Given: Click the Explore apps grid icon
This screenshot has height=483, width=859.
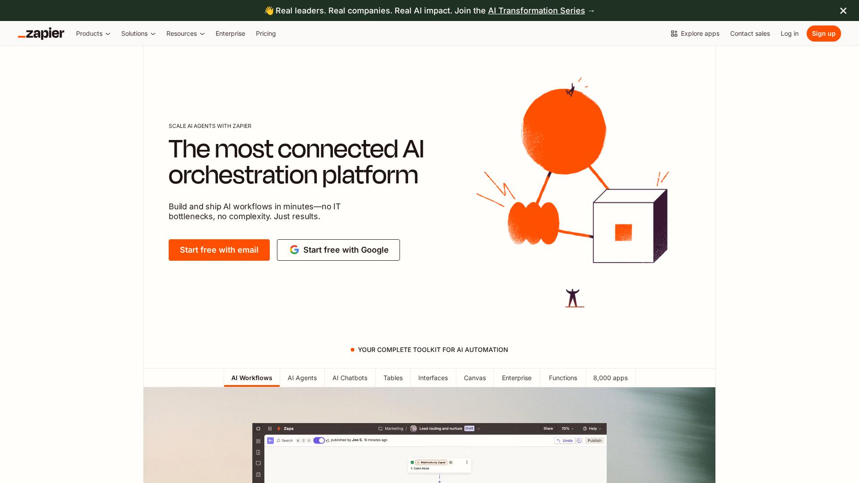Looking at the screenshot, I should coord(674,34).
